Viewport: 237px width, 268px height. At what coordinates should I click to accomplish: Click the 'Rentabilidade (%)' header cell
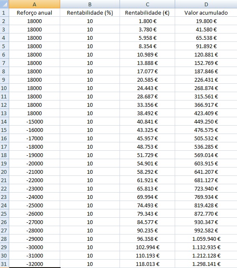pyautogui.click(x=90, y=13)
